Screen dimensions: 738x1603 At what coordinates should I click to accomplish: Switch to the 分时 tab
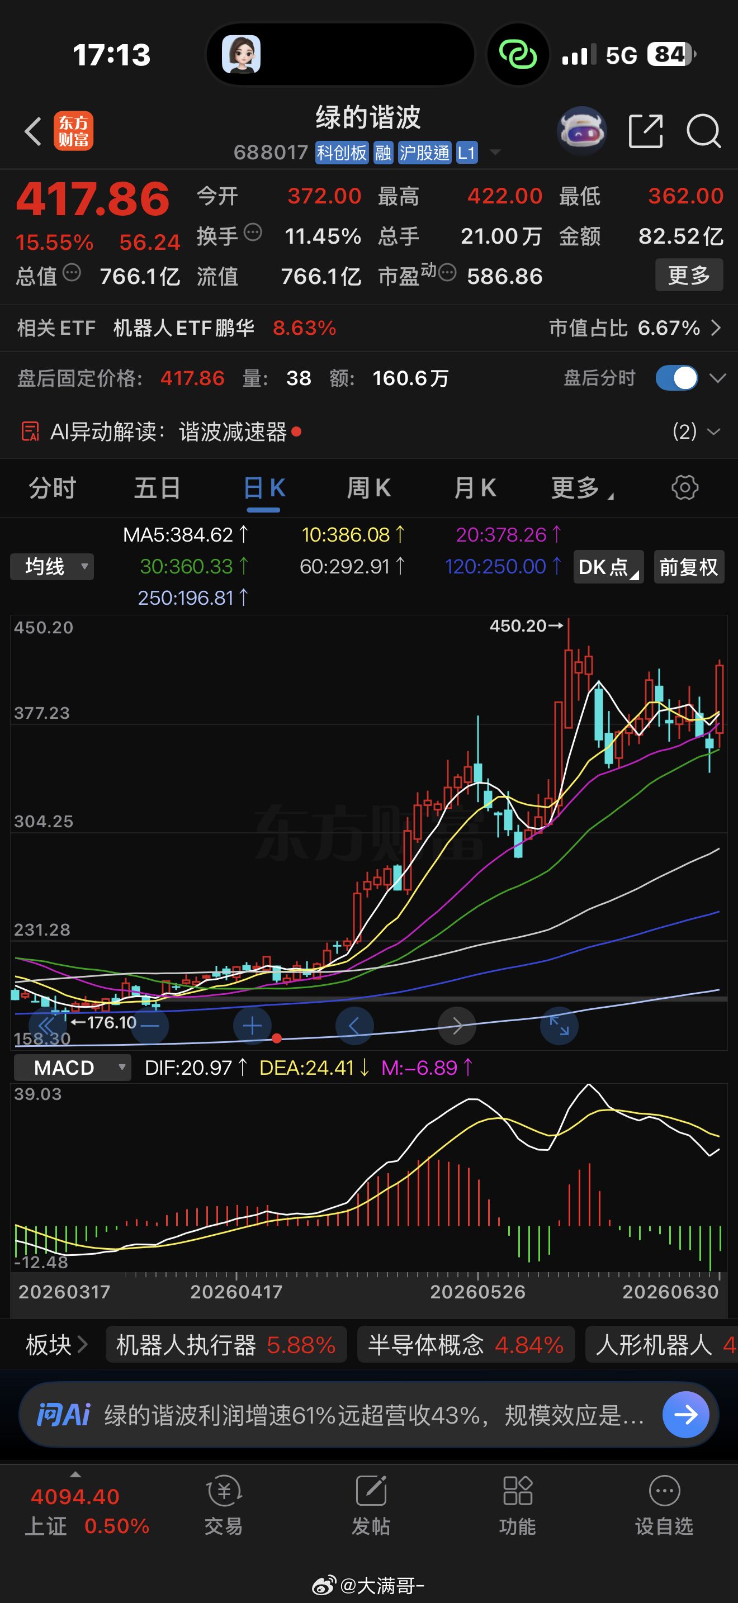pyautogui.click(x=52, y=488)
